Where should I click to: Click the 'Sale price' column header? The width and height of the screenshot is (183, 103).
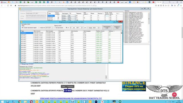[89, 31]
